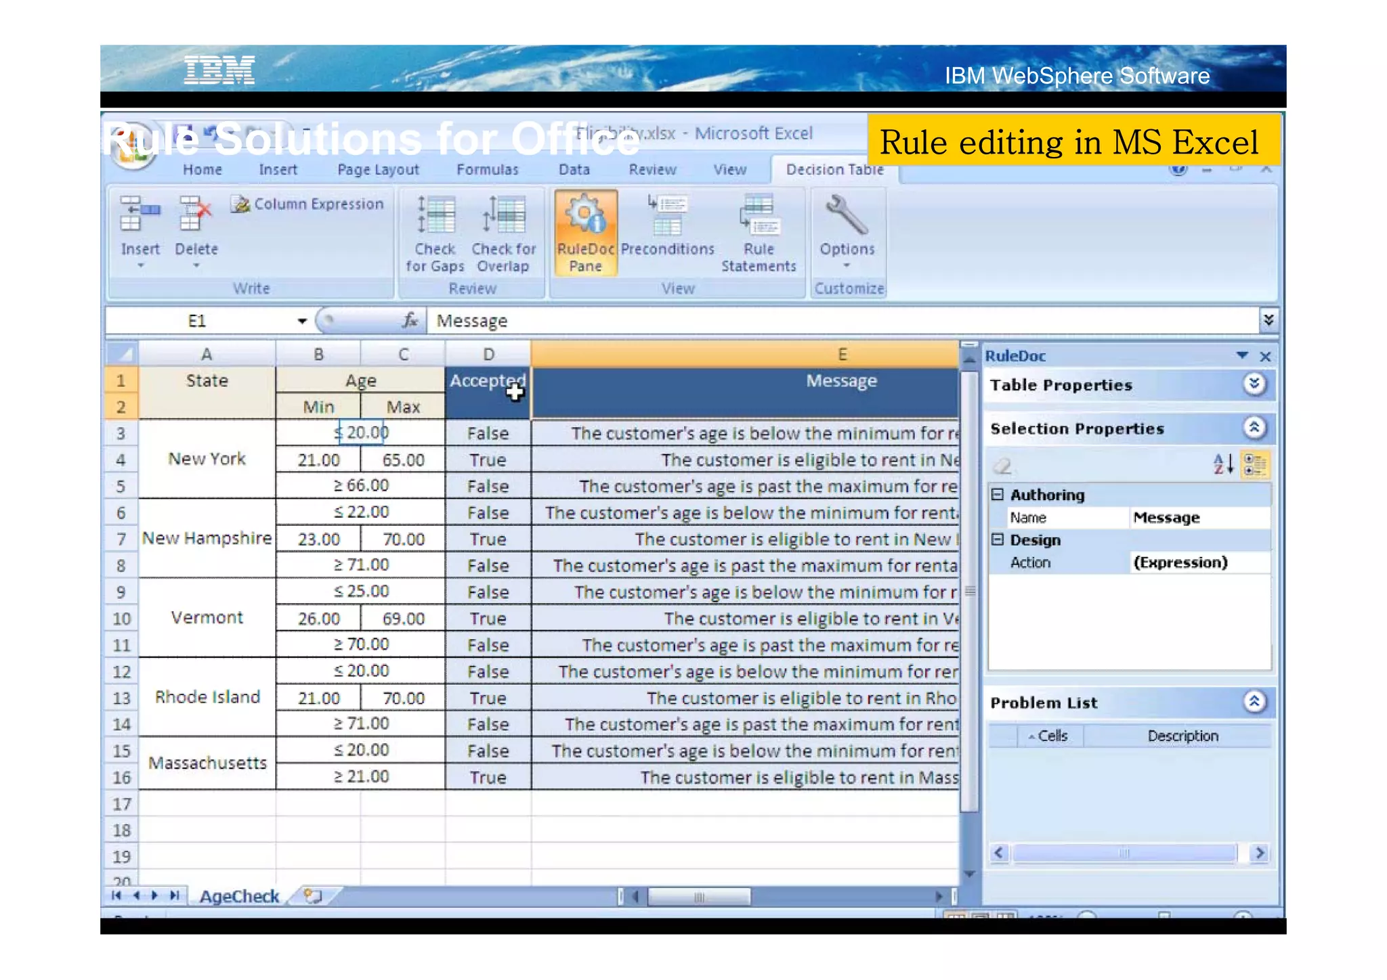Click the Accepted header cell

click(x=488, y=393)
